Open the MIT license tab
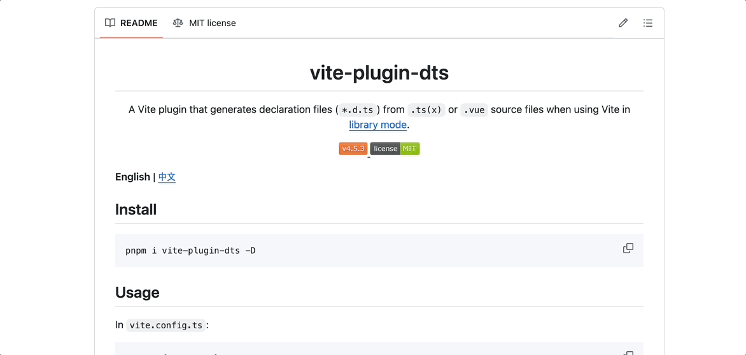 pos(204,23)
